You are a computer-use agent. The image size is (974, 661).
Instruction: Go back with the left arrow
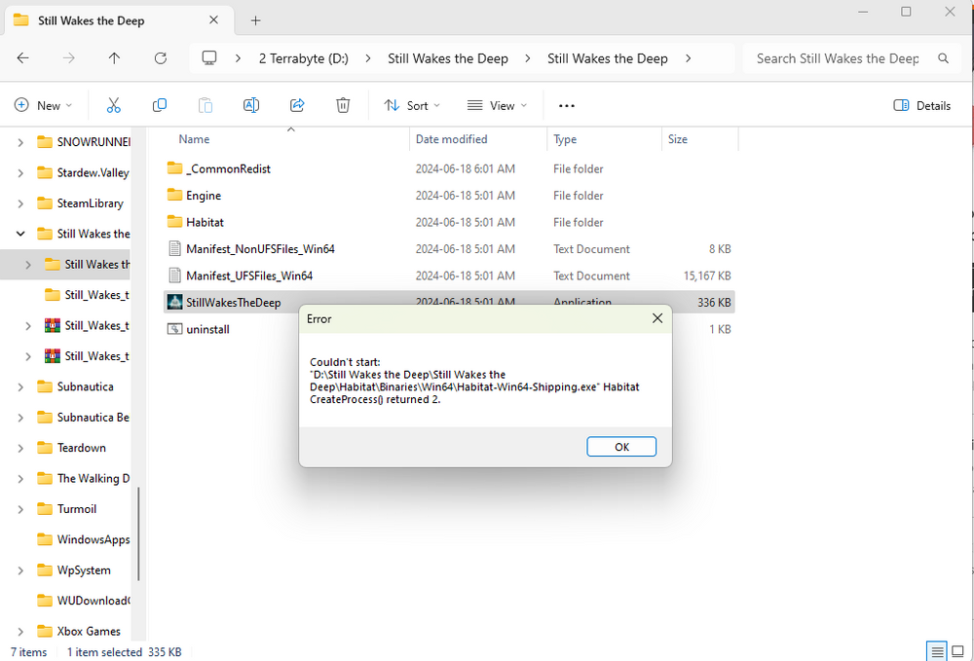[23, 58]
